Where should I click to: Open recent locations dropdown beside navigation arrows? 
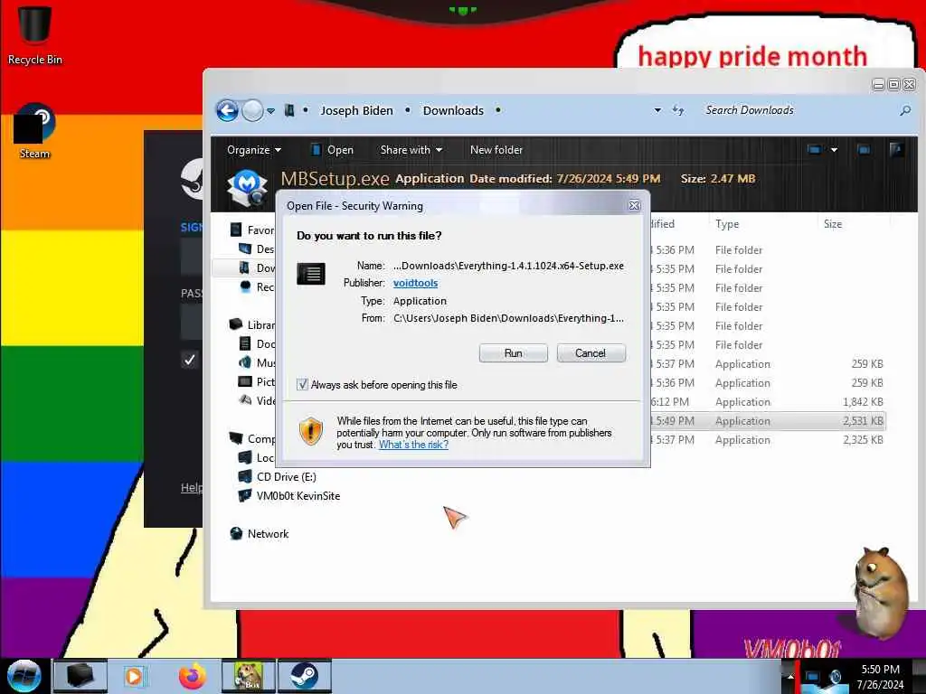tap(270, 111)
